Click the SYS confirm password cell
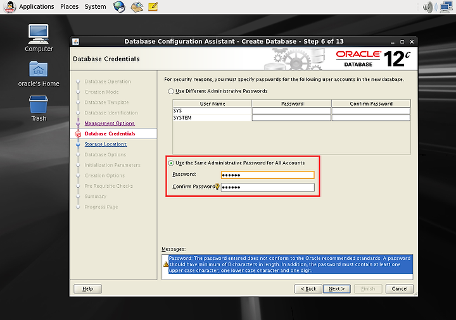This screenshot has height=320, width=456. click(370, 111)
